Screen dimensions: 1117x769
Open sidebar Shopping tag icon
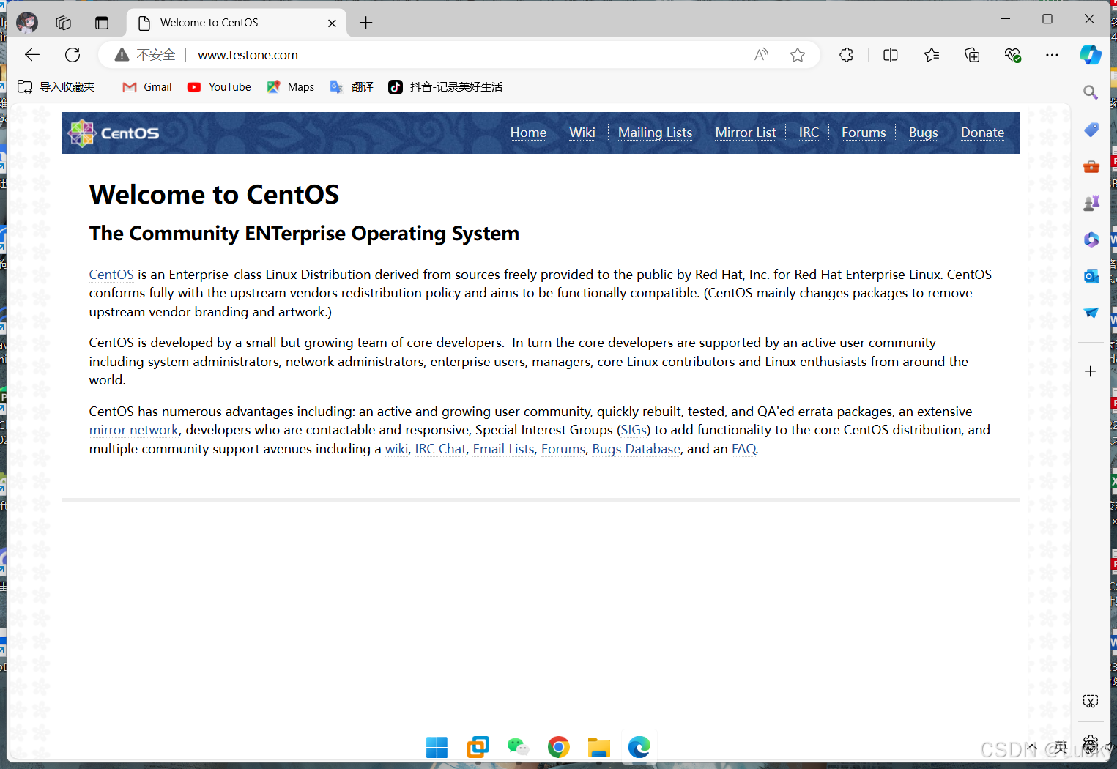tap(1091, 130)
